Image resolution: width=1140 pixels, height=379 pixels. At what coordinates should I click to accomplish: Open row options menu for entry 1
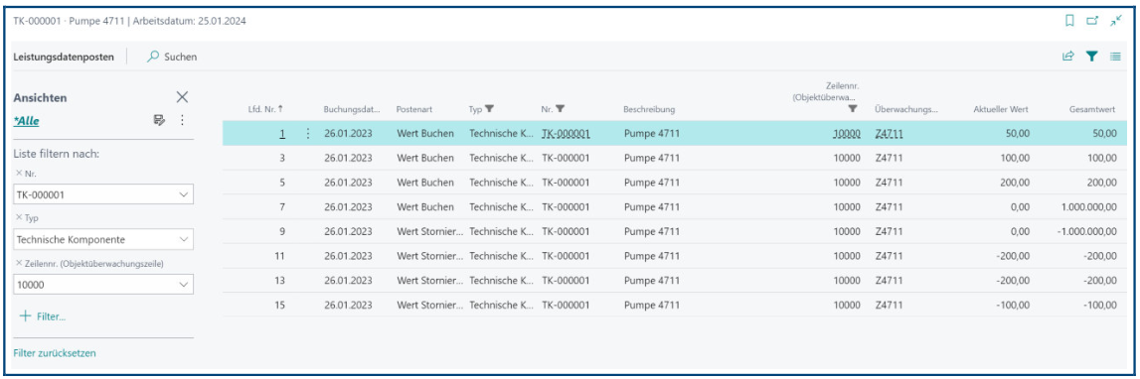[308, 134]
